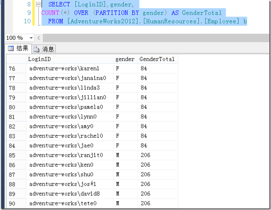Image resolution: width=271 pixels, height=210 pixels.
Task: Select row header 84
Action: 16,146
